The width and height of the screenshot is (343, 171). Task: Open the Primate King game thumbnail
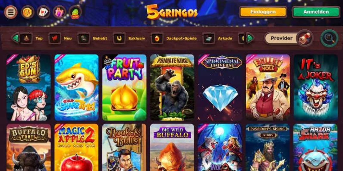coord(172,88)
